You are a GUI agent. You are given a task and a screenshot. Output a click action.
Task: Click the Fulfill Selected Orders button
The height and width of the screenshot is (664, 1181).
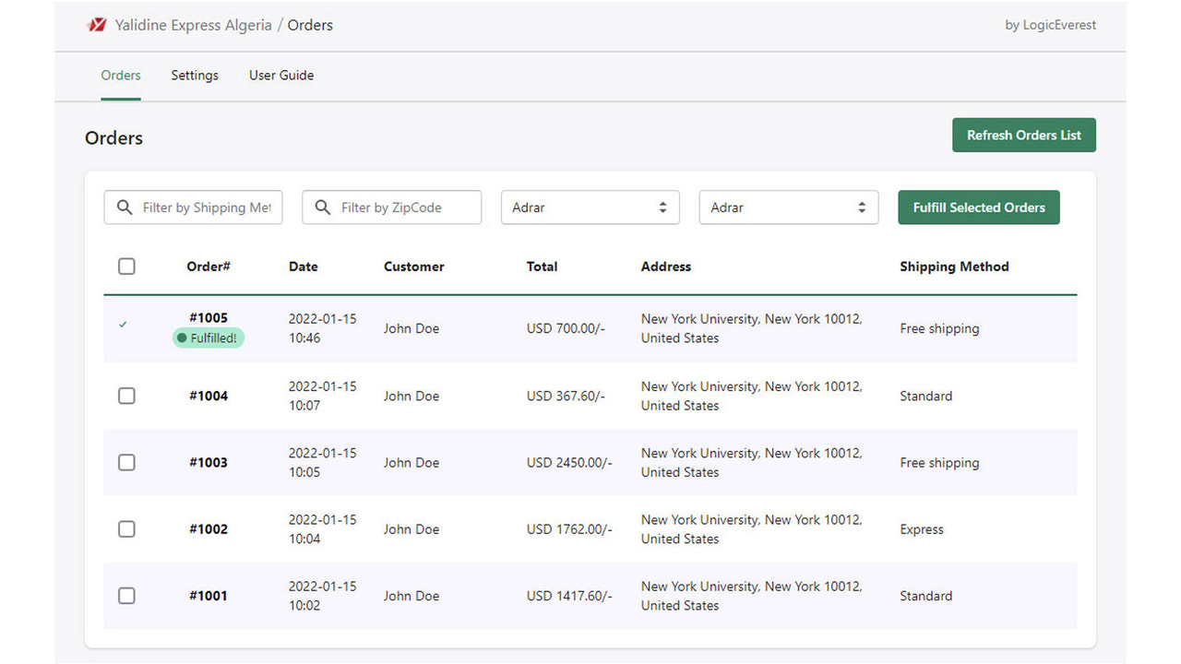[979, 207]
